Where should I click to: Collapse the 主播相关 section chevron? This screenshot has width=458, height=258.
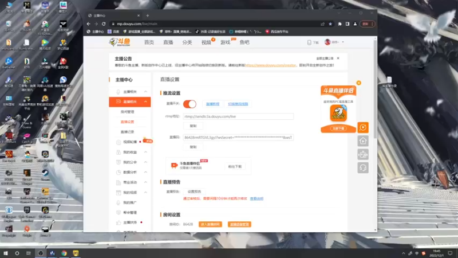coord(145,92)
